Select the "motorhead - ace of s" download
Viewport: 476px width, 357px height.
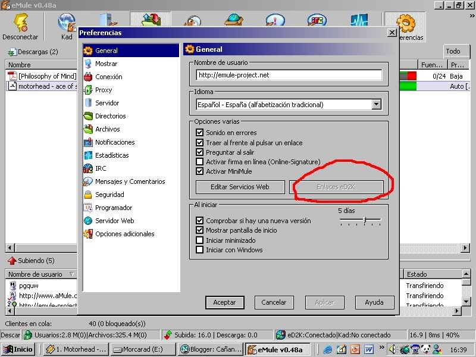(42, 86)
